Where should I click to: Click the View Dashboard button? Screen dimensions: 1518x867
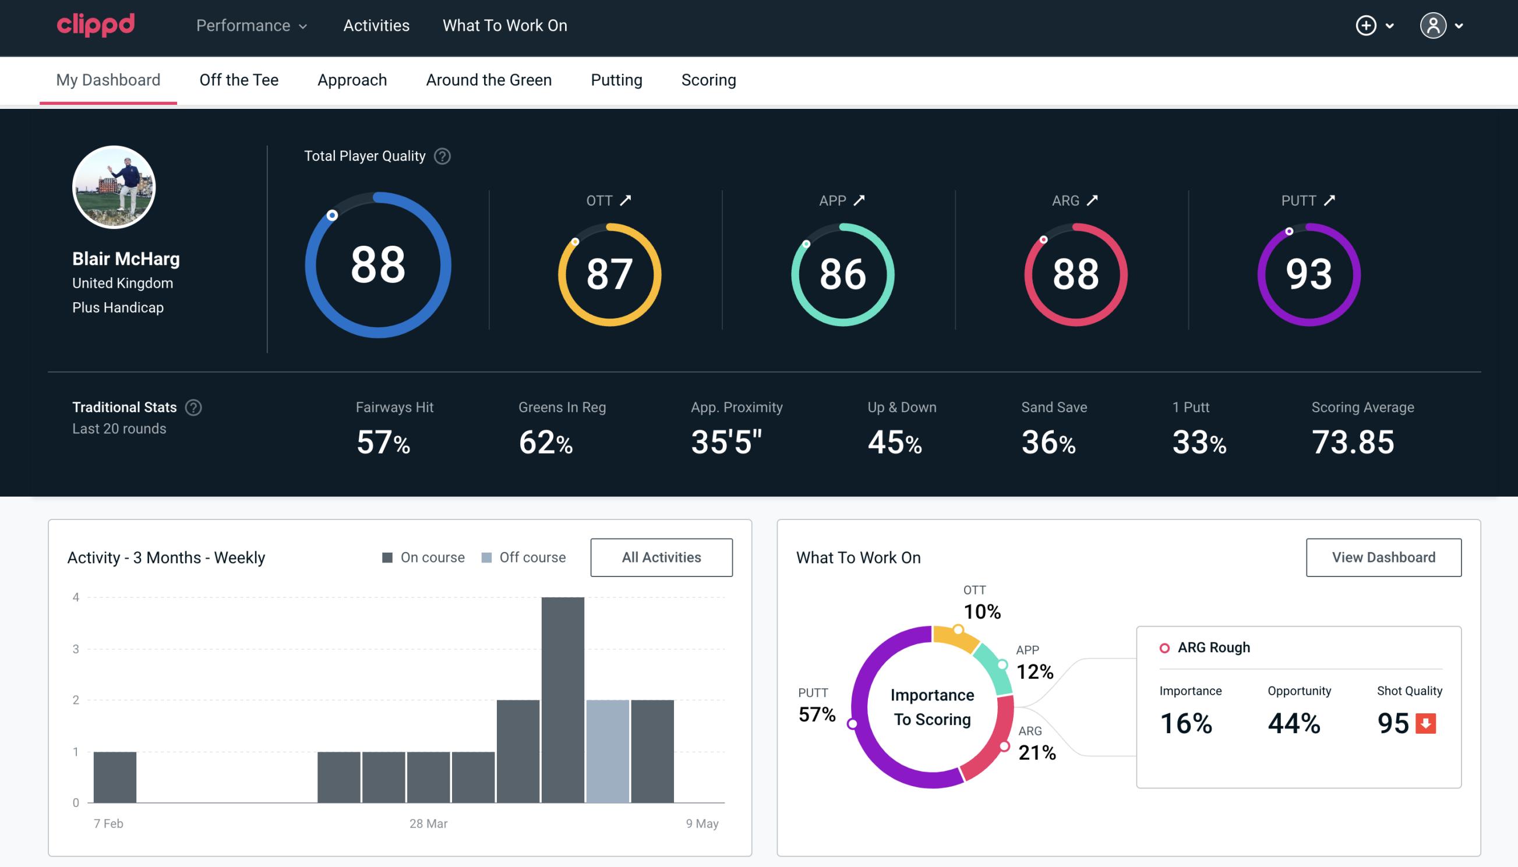1383,557
